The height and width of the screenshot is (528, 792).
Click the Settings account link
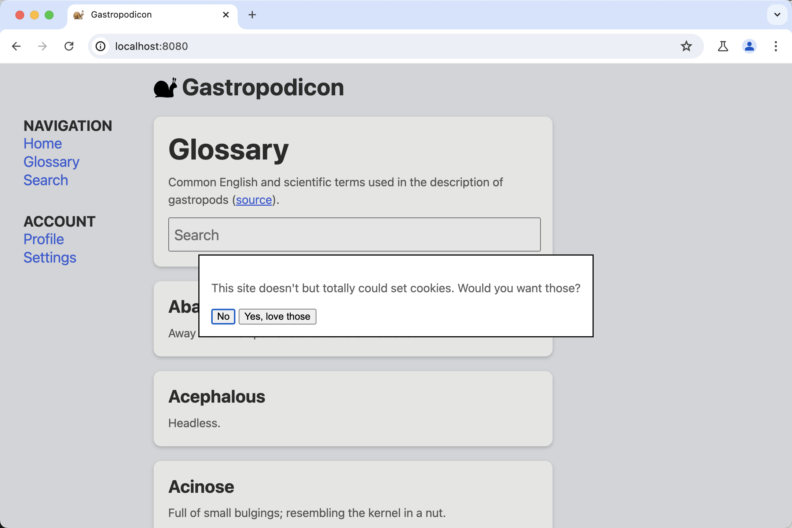[49, 257]
